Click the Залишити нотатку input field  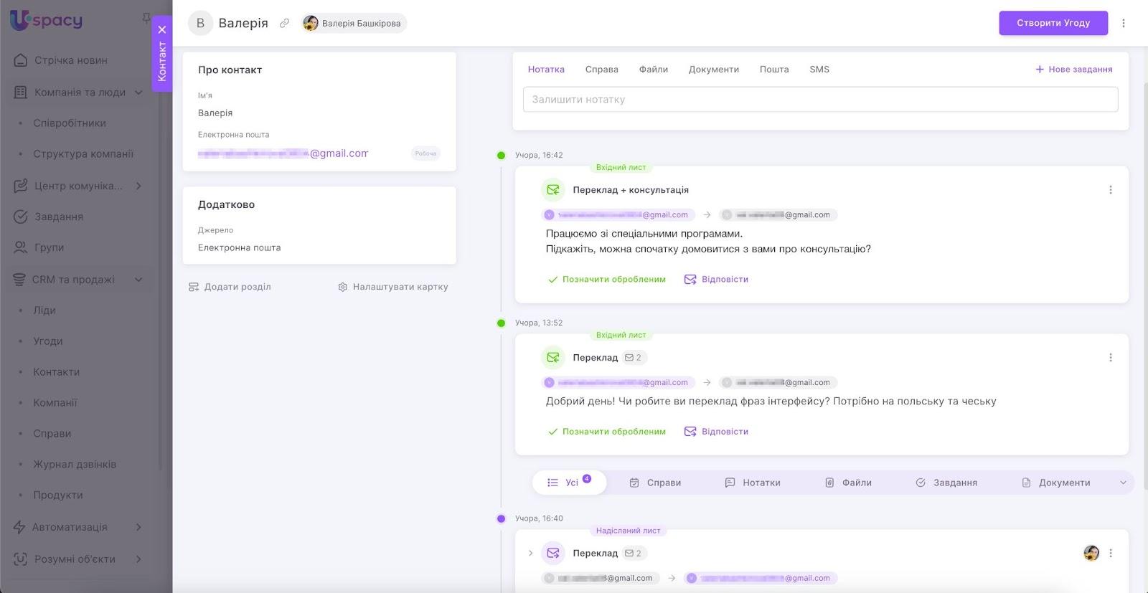(x=820, y=100)
